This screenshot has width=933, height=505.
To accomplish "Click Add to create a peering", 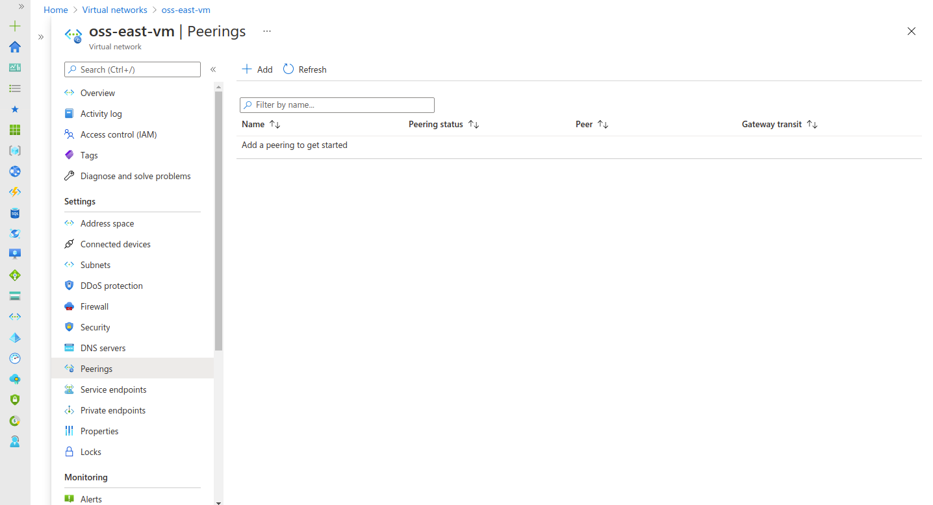I will (x=257, y=69).
